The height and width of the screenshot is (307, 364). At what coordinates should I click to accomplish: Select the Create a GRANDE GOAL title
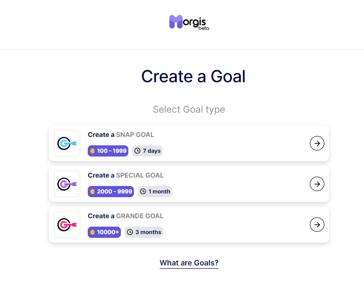coord(126,216)
